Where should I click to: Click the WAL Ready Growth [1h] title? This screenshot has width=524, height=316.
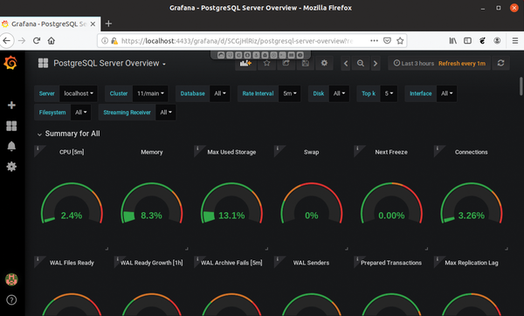(x=152, y=263)
